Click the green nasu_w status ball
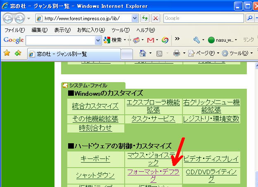 click(211, 40)
